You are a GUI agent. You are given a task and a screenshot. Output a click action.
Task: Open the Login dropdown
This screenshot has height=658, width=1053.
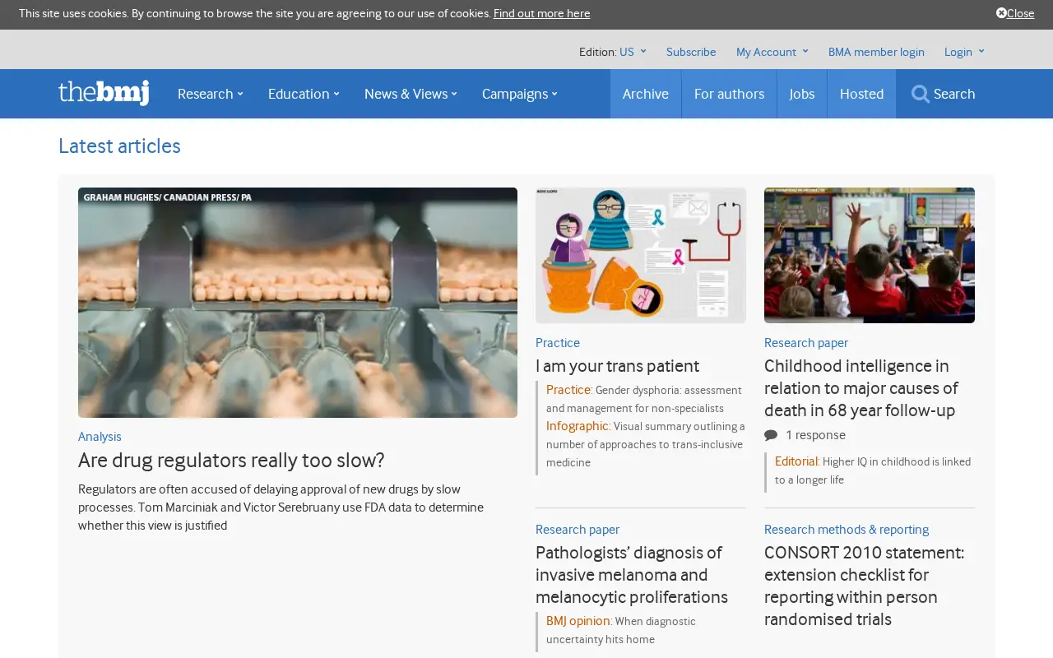pyautogui.click(x=964, y=52)
